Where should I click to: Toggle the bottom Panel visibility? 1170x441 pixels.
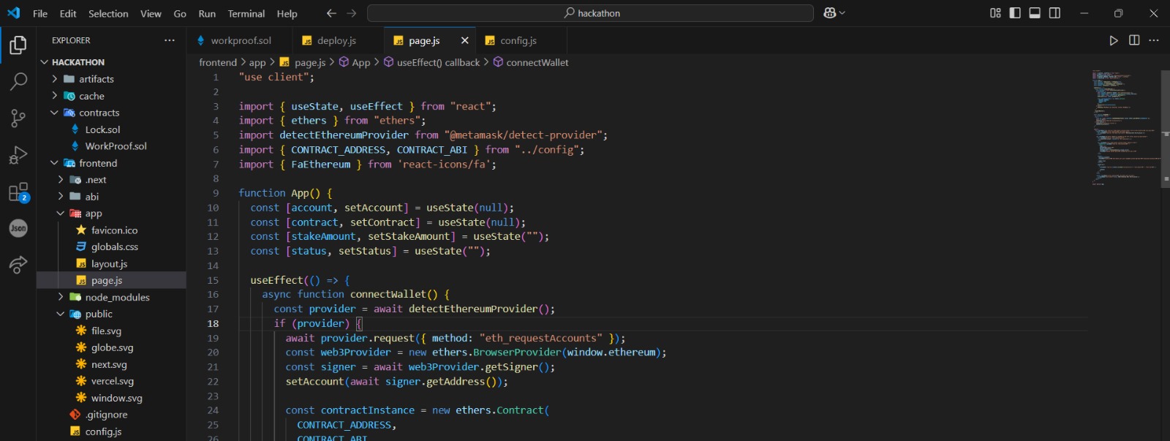click(1035, 13)
